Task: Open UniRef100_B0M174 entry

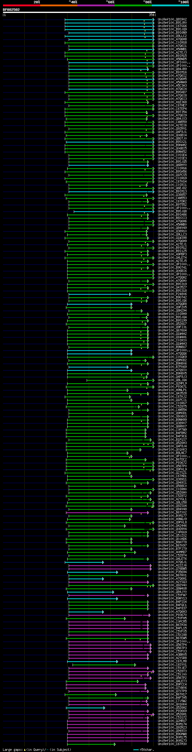Action: [x=172, y=724]
